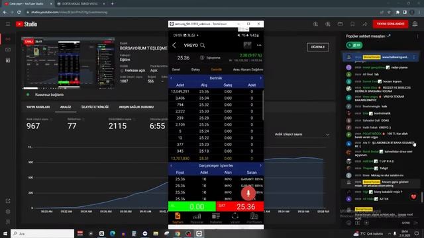Click the info icon next to Eşleşme
This screenshot has width=424, height=238.
tap(201, 58)
